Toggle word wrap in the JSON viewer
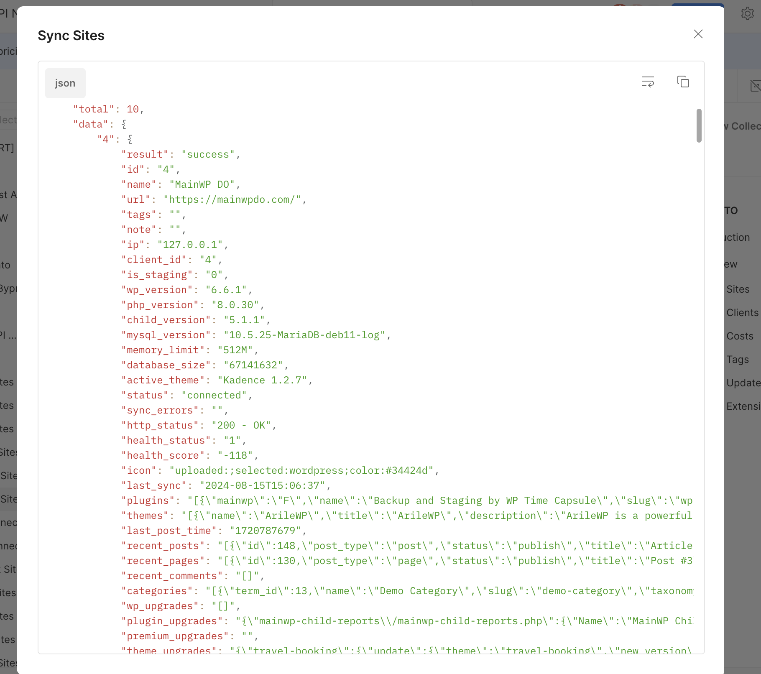Screen dimensions: 761x674 tap(648, 82)
